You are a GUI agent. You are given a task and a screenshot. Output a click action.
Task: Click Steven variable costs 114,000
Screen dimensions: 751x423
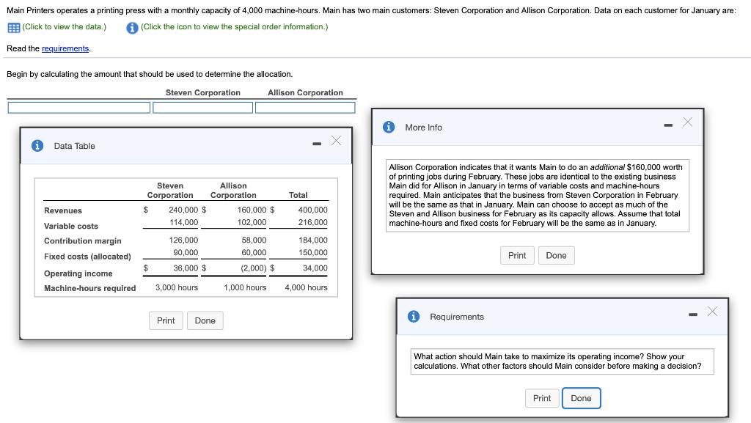183,222
